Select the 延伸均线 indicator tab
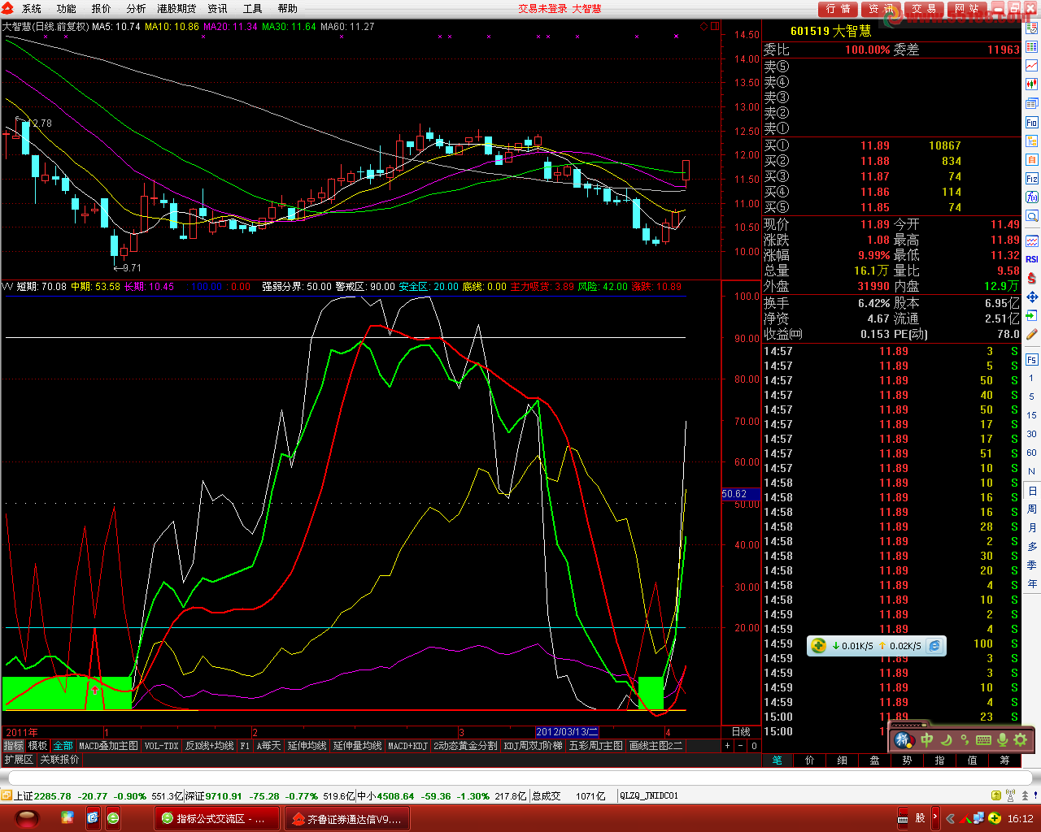 [x=307, y=746]
